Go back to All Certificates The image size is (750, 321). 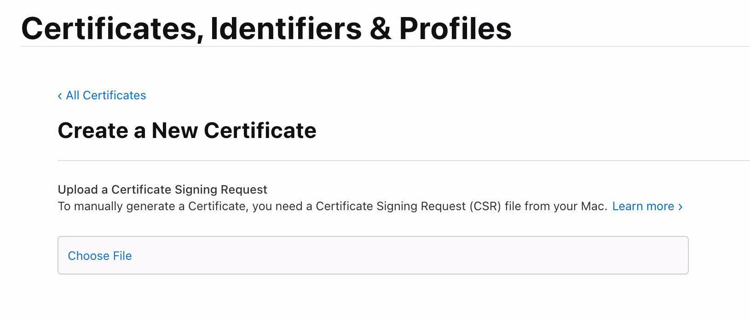(x=106, y=95)
